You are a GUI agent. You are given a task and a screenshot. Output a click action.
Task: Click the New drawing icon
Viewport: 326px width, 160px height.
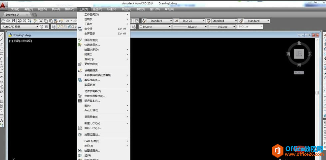tap(3, 21)
